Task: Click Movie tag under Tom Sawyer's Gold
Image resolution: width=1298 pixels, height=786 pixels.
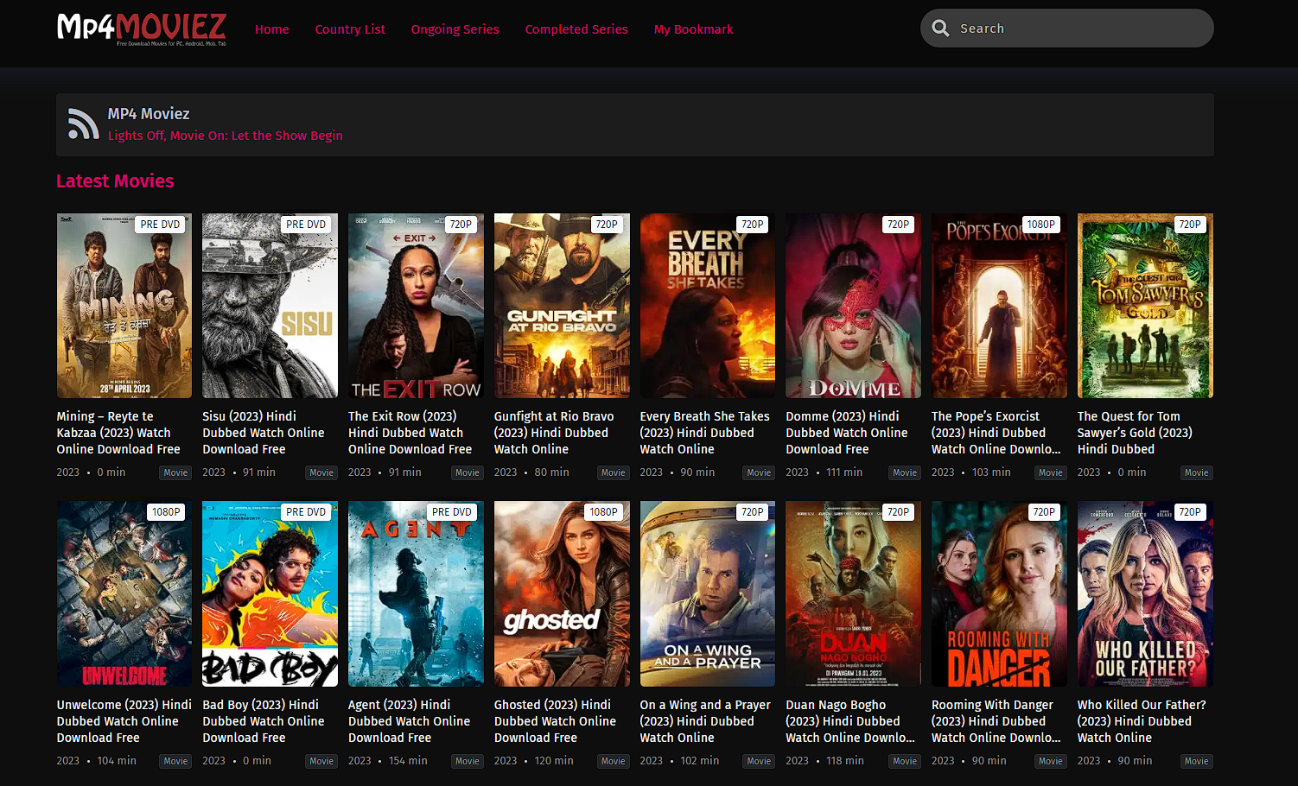Action: pyautogui.click(x=1197, y=472)
